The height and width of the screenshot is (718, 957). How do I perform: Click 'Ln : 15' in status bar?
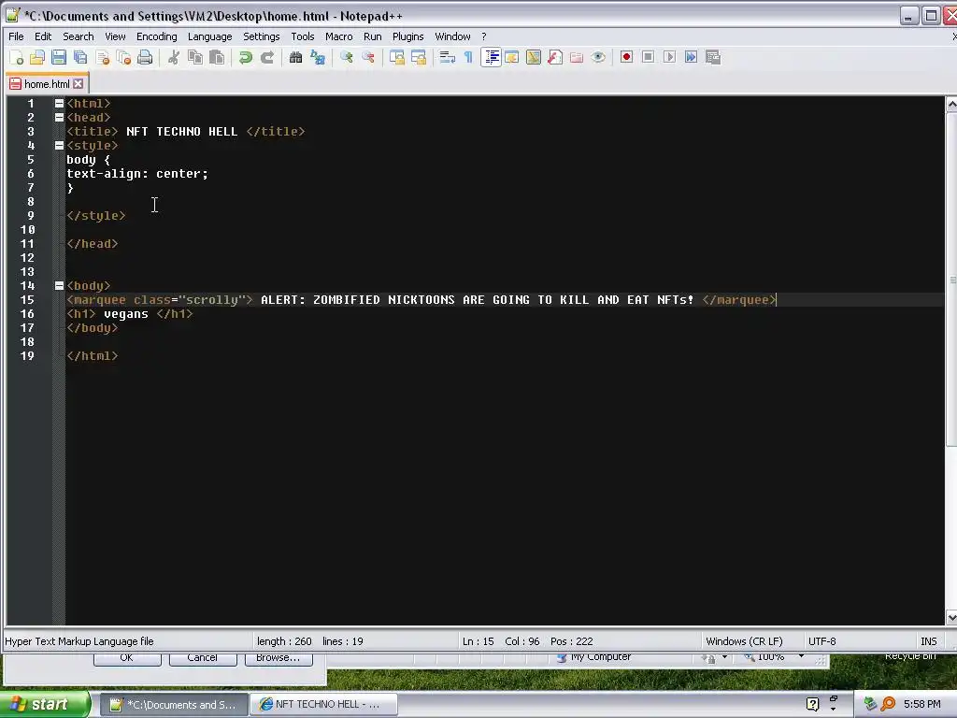[478, 641]
